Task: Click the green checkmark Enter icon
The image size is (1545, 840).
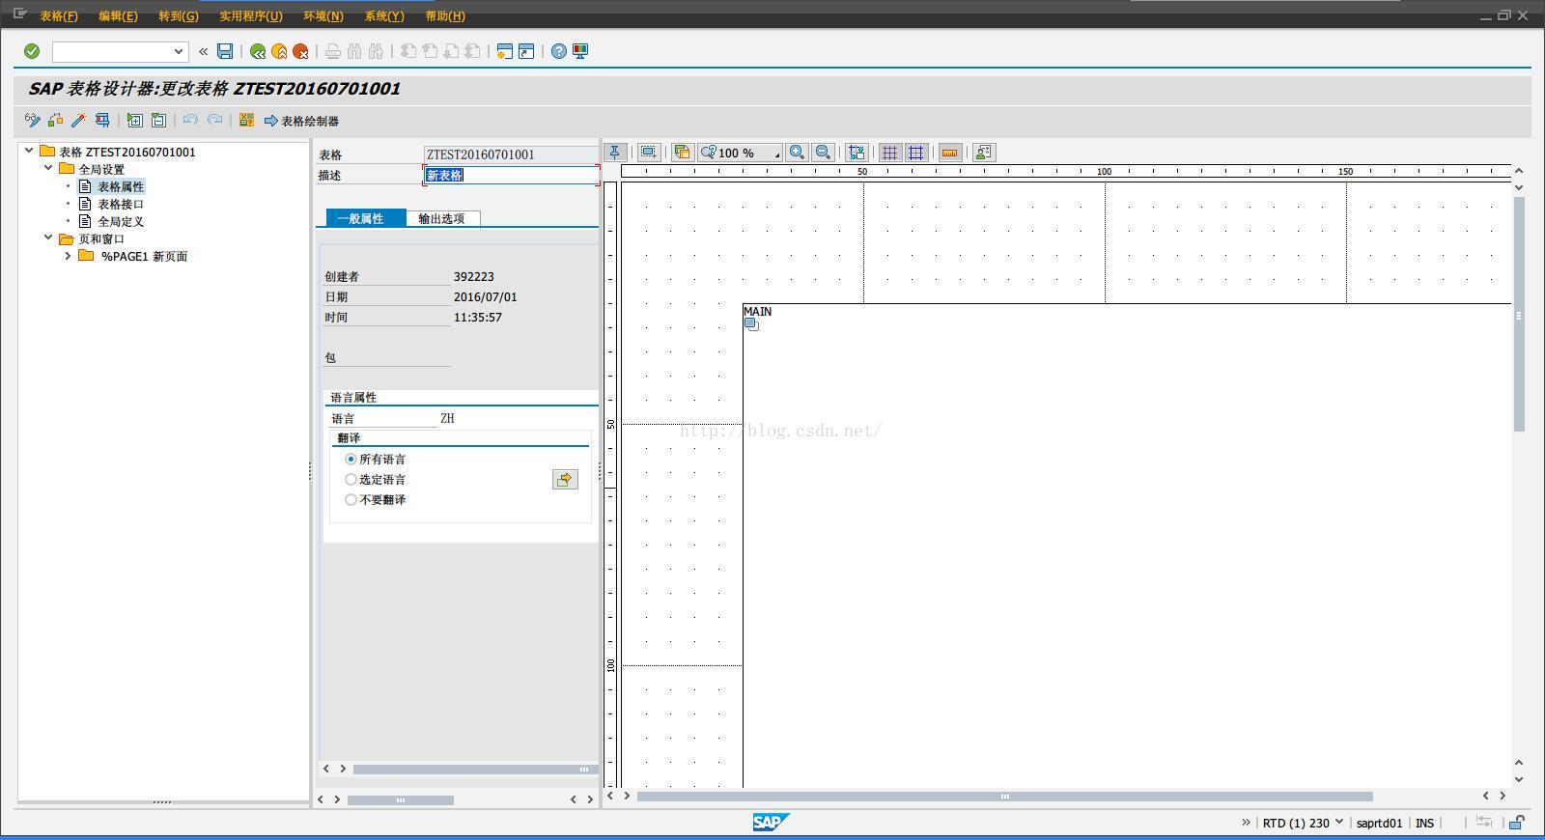Action: coord(32,51)
